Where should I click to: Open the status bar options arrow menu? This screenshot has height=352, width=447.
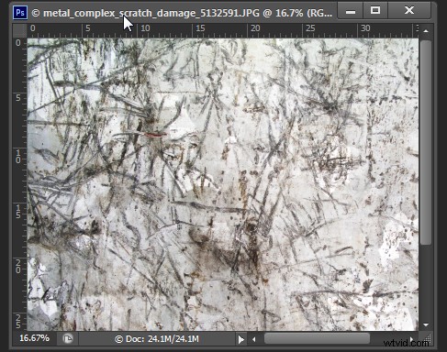click(241, 339)
